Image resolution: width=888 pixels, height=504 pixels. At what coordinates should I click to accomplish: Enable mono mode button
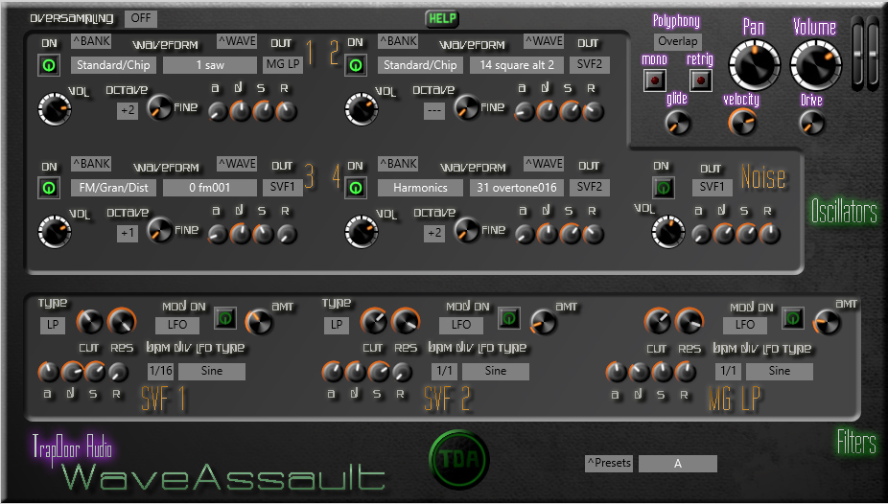tap(655, 80)
